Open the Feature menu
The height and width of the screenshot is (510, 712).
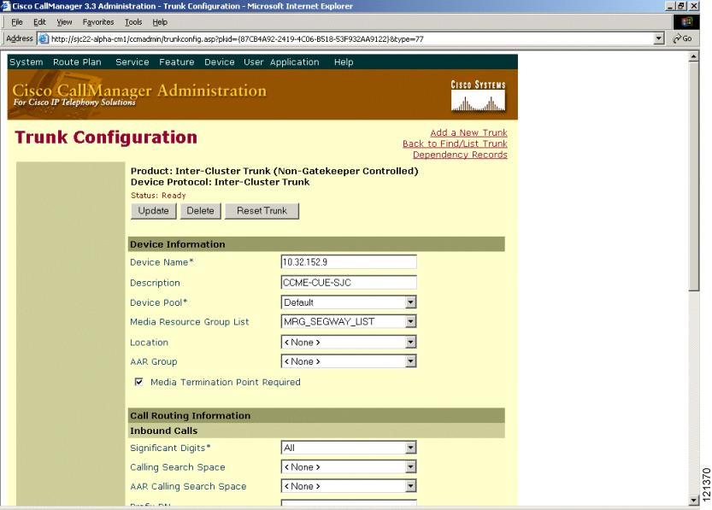click(177, 62)
